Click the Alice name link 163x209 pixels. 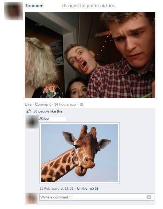point(44,118)
